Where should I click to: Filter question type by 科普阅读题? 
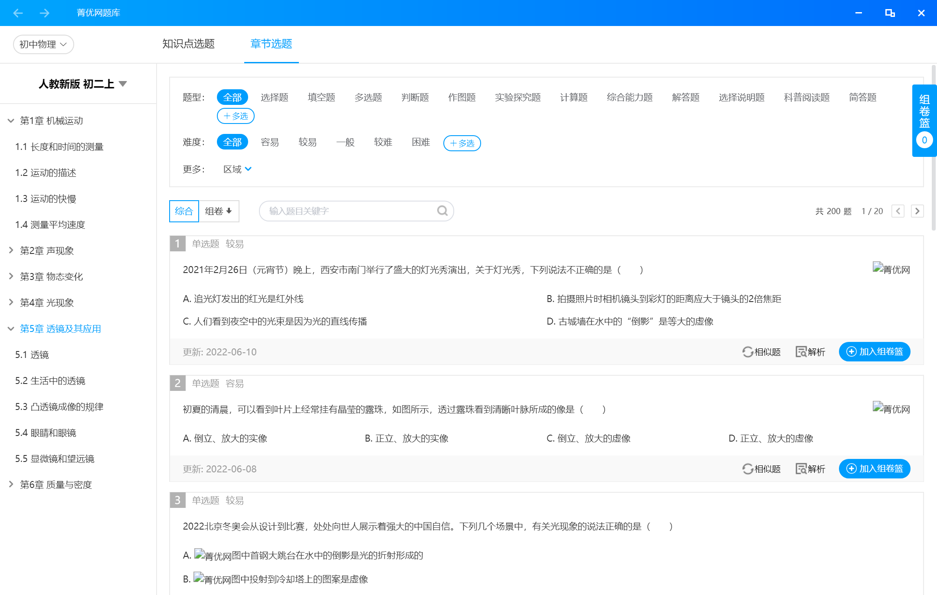pyautogui.click(x=807, y=97)
